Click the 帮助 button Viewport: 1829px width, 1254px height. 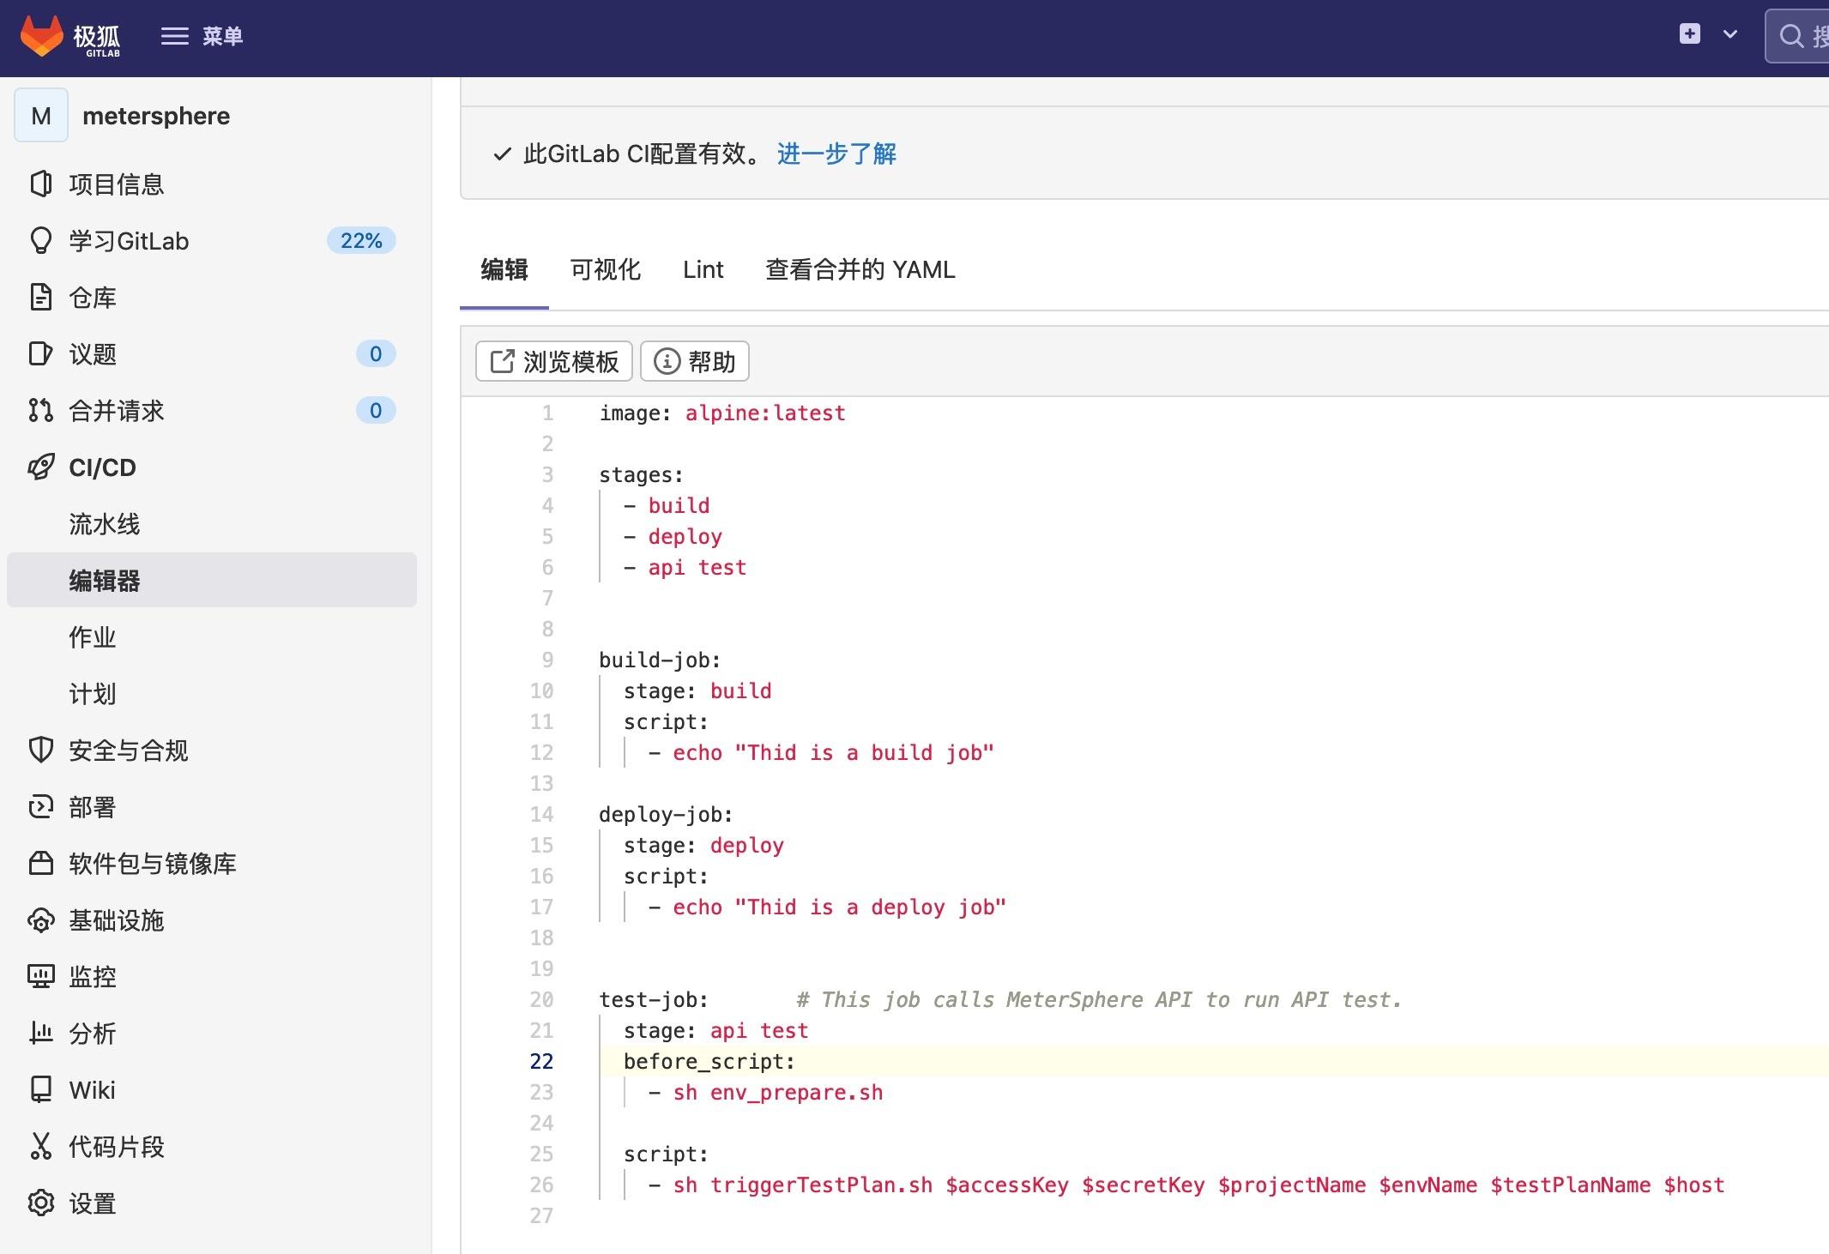(x=693, y=361)
